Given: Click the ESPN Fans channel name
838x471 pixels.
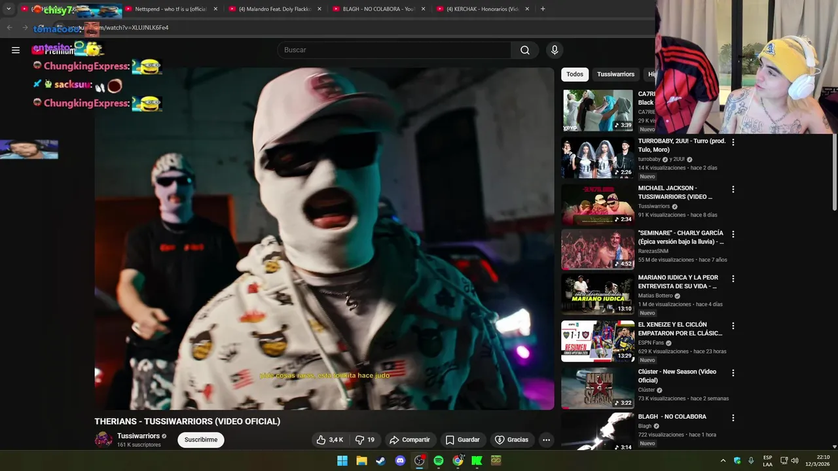Looking at the screenshot, I should (x=651, y=343).
